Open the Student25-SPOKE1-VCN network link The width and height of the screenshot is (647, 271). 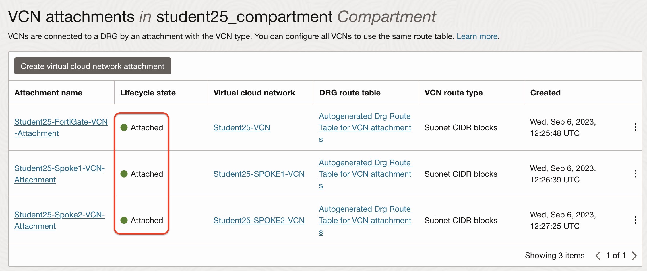click(x=259, y=174)
